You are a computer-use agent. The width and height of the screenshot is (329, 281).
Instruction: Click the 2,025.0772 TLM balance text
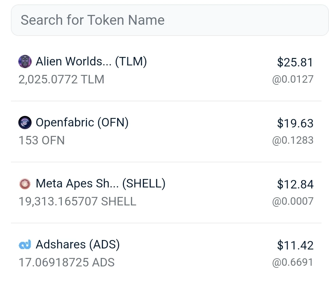point(61,79)
